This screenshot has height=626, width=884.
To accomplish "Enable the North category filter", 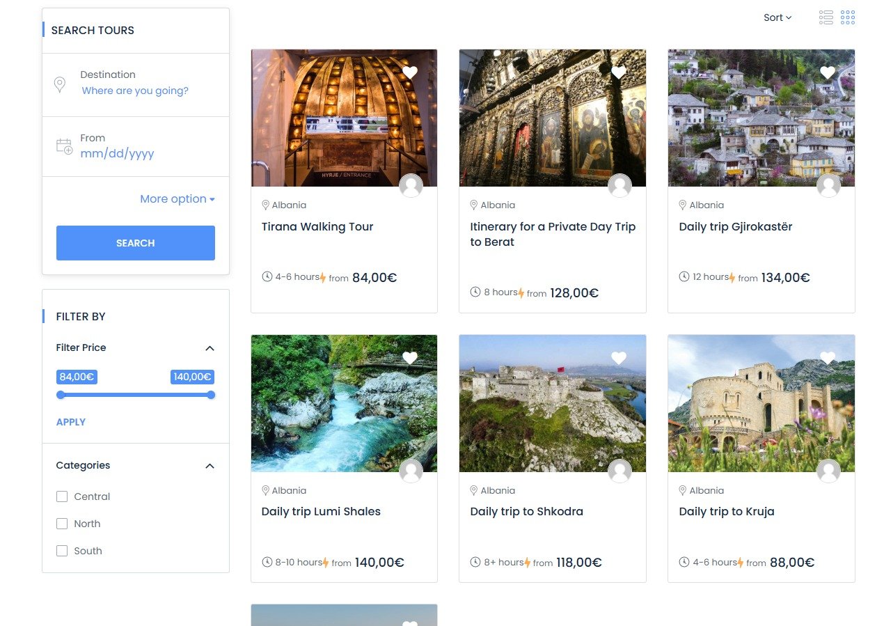I will (62, 524).
